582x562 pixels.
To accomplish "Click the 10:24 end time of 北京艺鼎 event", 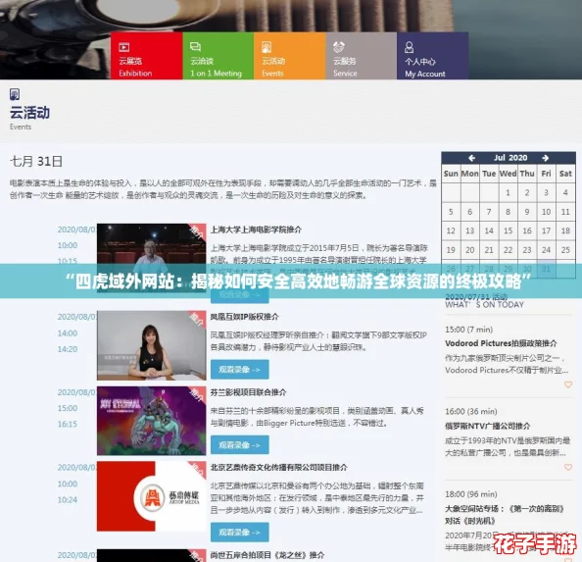I will point(68,500).
